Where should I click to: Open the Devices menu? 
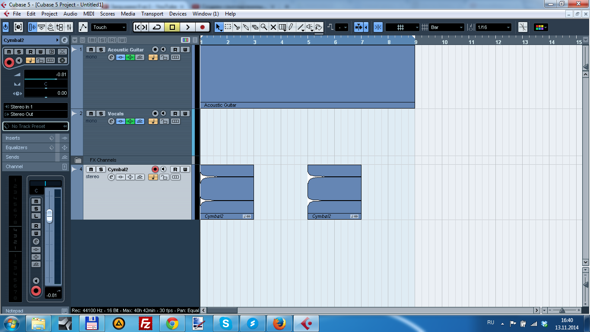(178, 14)
